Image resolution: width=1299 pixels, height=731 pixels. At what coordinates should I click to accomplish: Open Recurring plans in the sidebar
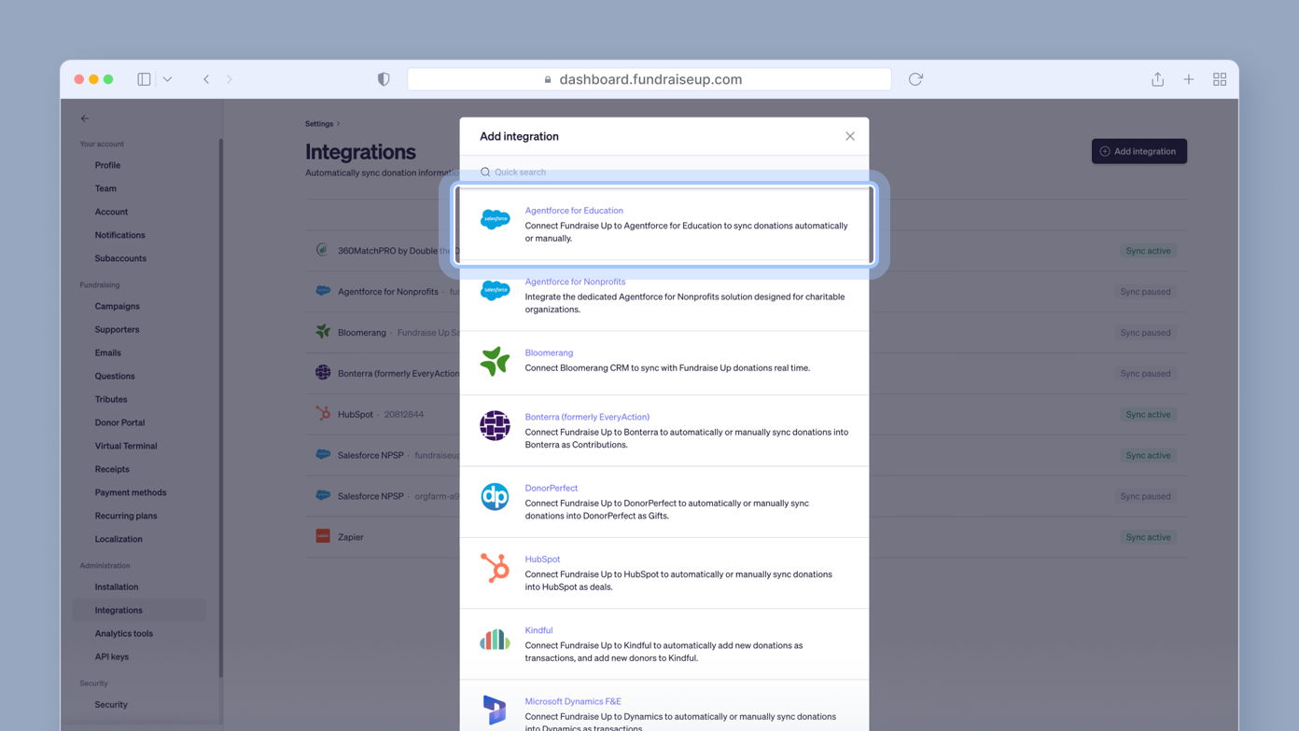tap(126, 516)
